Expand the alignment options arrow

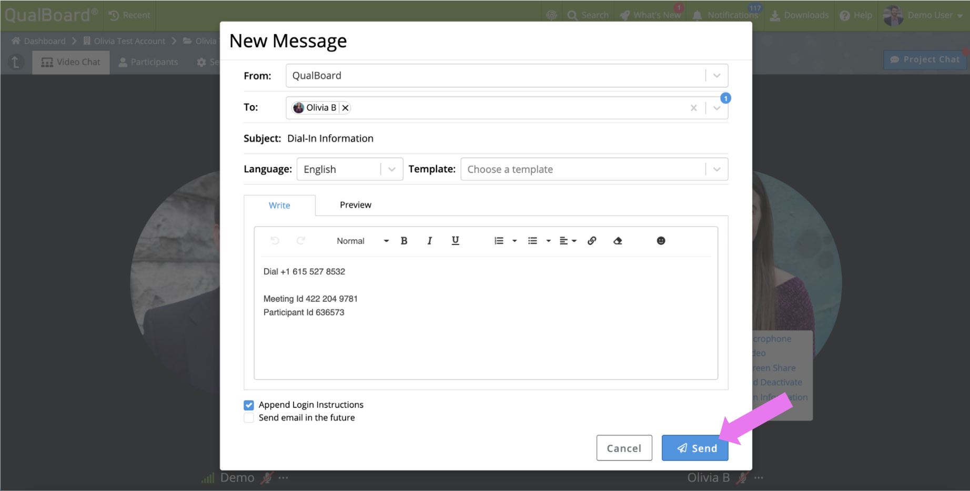(574, 241)
